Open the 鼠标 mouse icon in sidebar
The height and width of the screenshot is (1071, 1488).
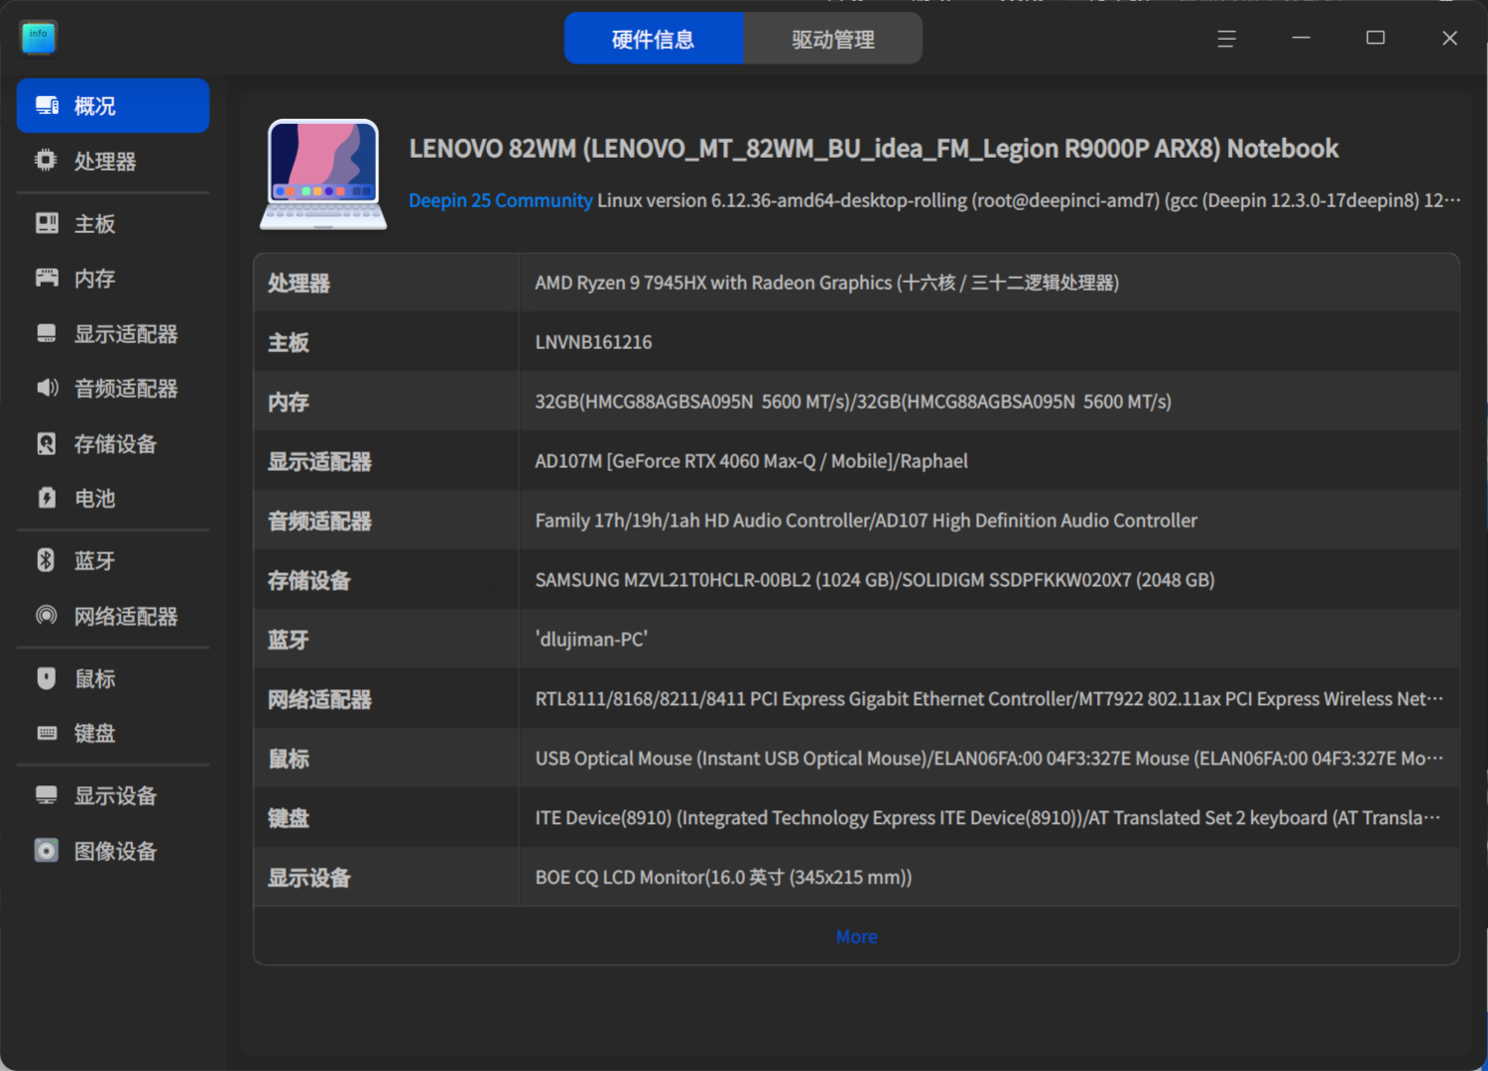coord(47,678)
